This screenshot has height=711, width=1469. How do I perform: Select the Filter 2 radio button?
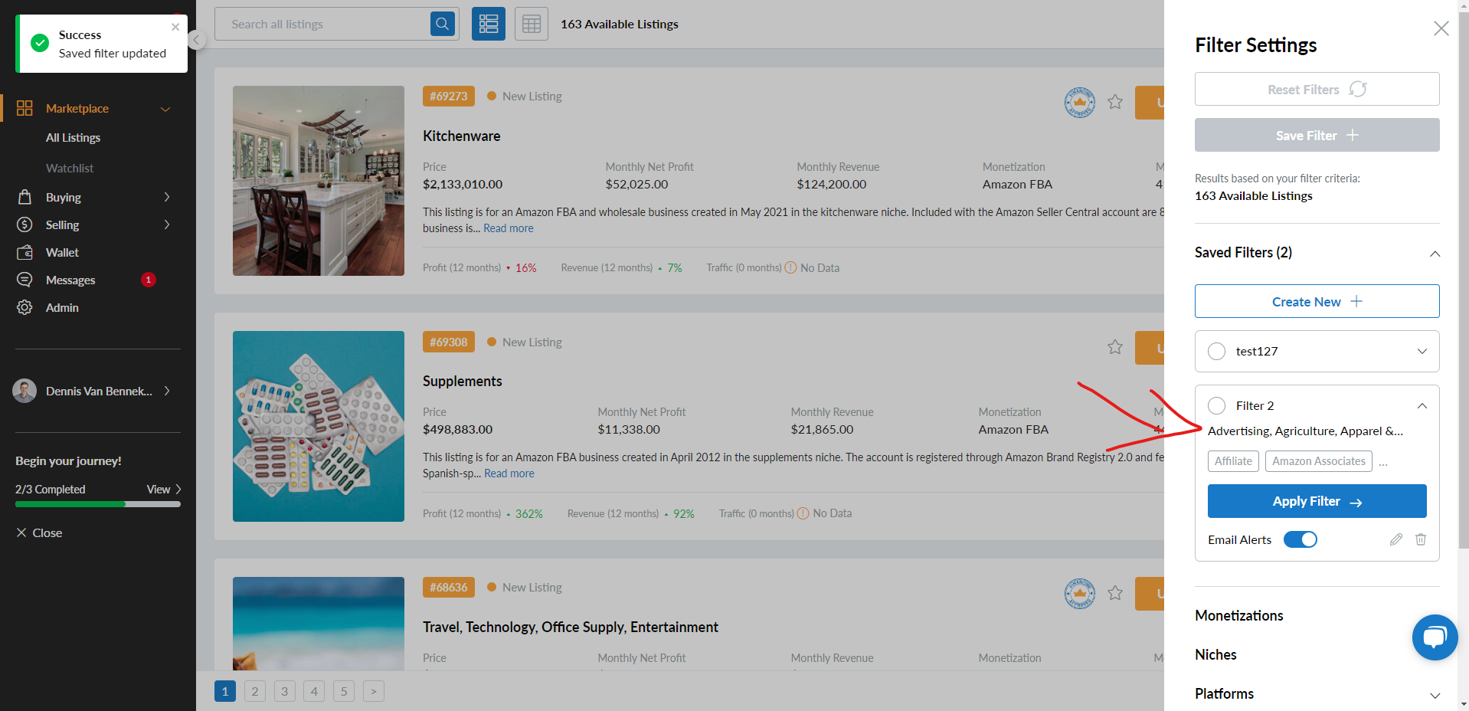(1216, 406)
